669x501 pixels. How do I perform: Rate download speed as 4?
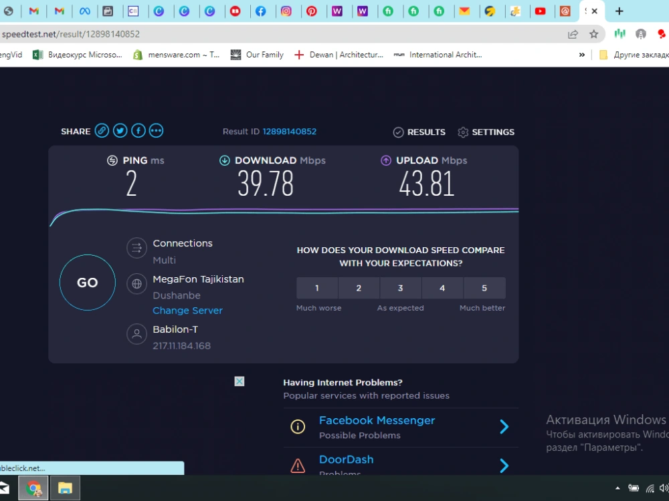tap(442, 288)
